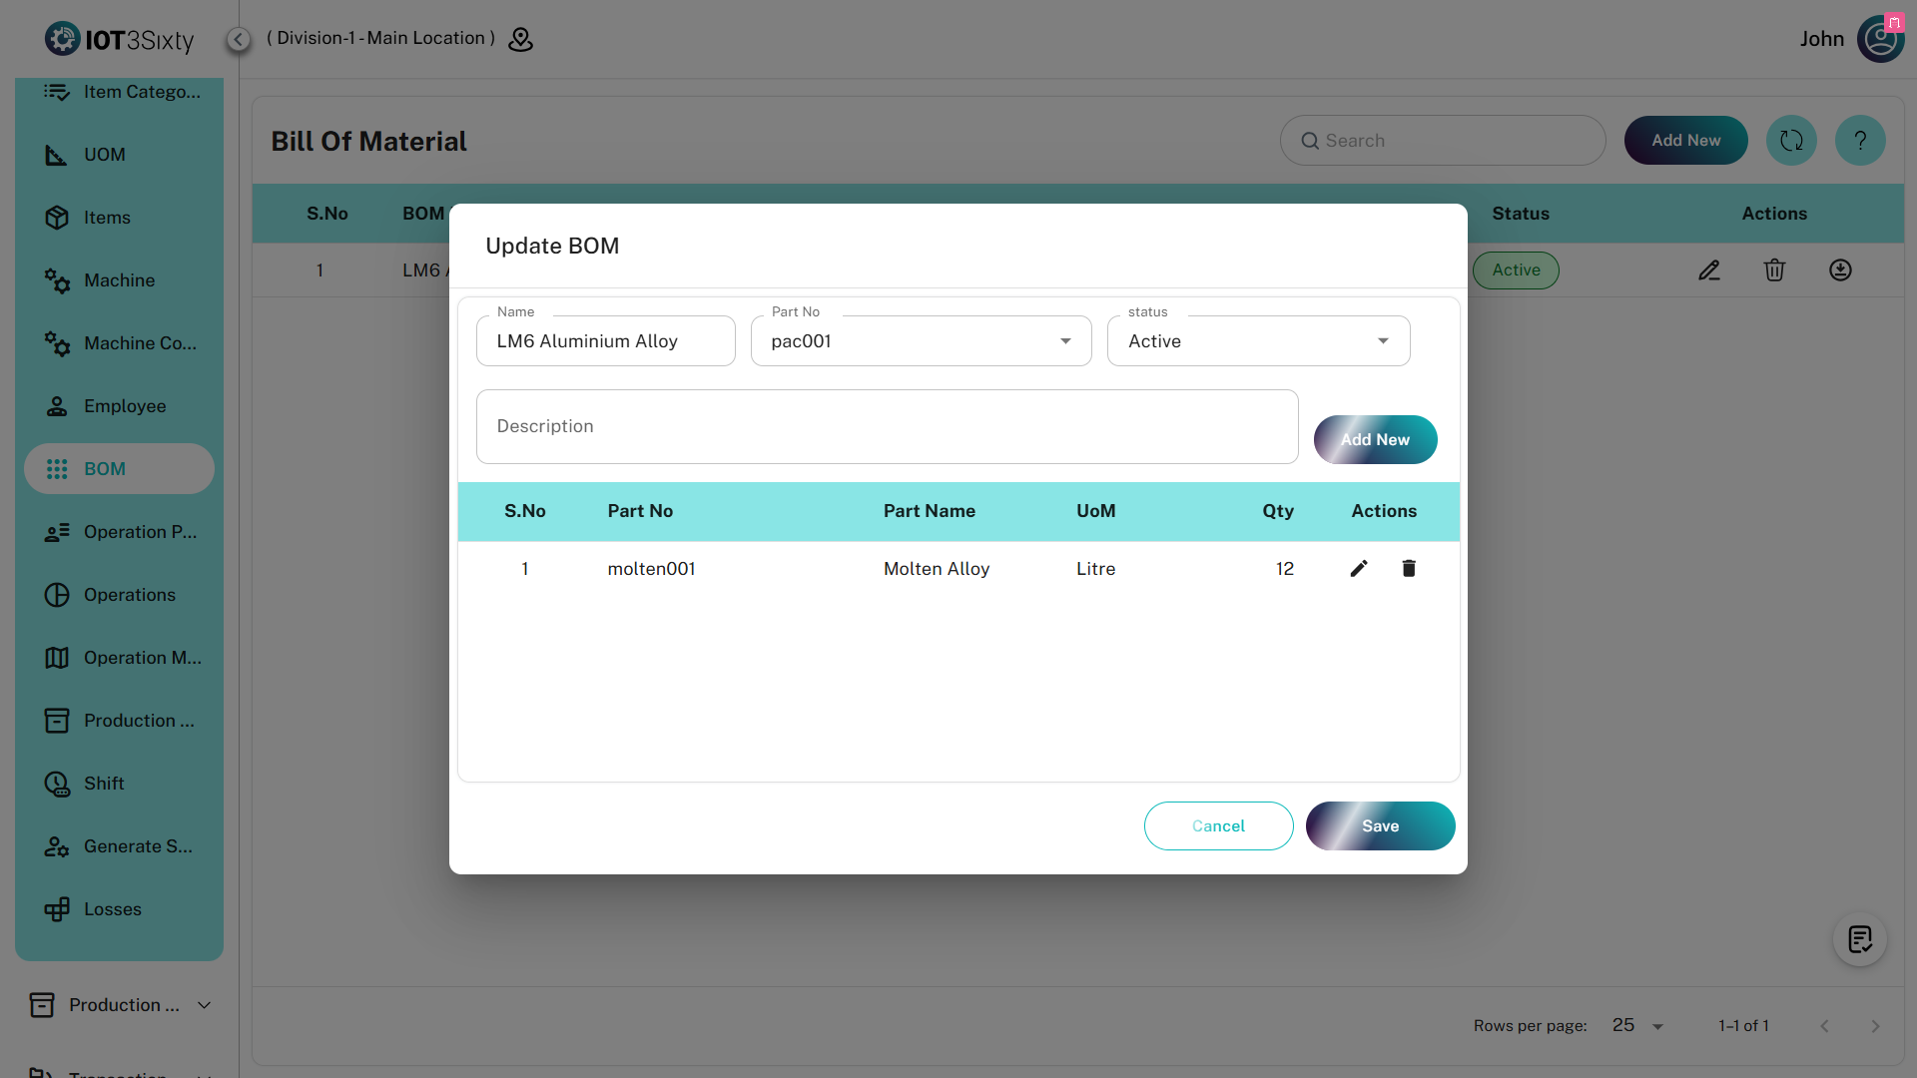The width and height of the screenshot is (1917, 1078).
Task: Save the BOM update
Action: click(1380, 826)
